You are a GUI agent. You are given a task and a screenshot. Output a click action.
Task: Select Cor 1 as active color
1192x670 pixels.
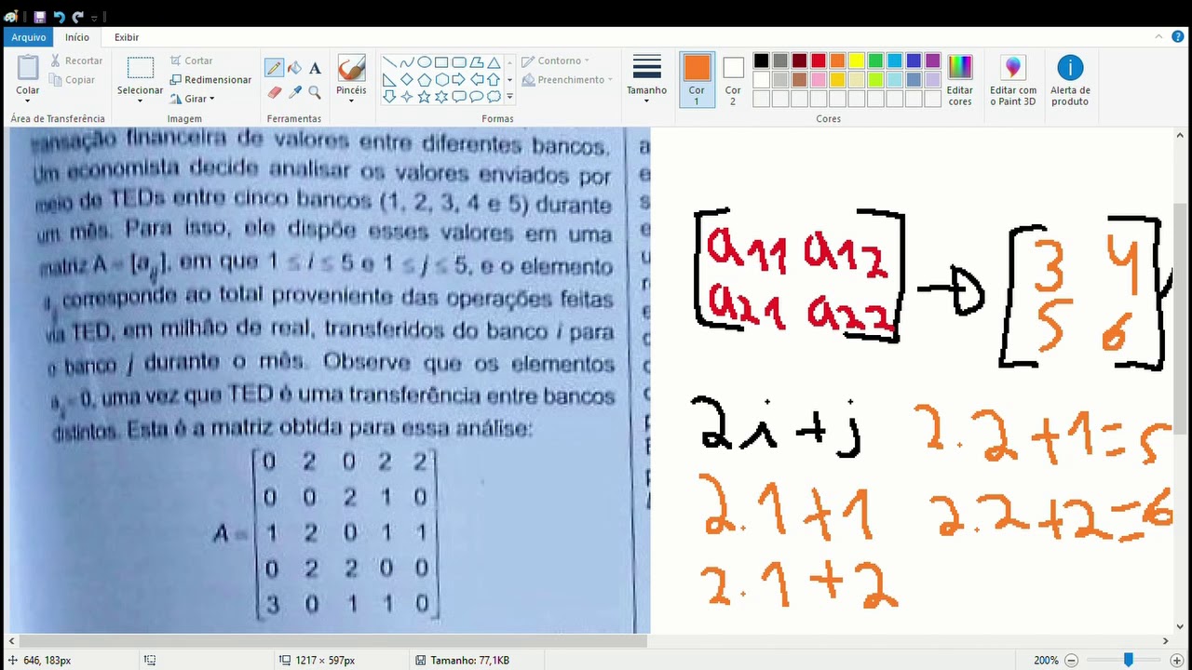pyautogui.click(x=697, y=80)
